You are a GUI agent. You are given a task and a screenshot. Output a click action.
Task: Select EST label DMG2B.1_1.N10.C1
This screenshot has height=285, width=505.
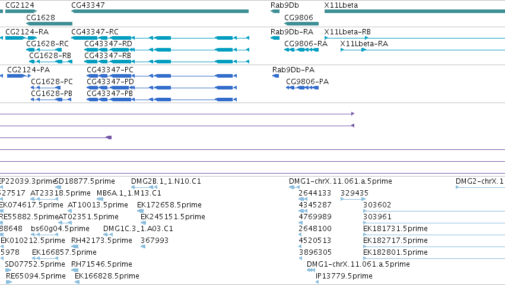pos(166,181)
